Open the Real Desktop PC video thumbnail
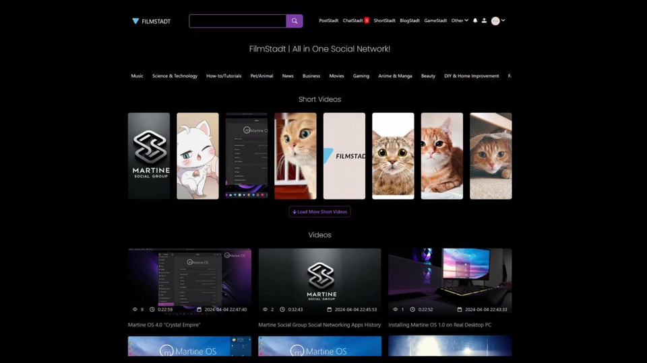Image resolution: width=647 pixels, height=363 pixels. point(450,281)
